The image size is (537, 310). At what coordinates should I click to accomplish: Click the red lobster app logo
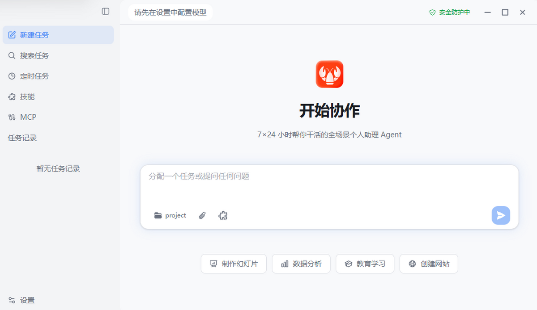pos(329,74)
